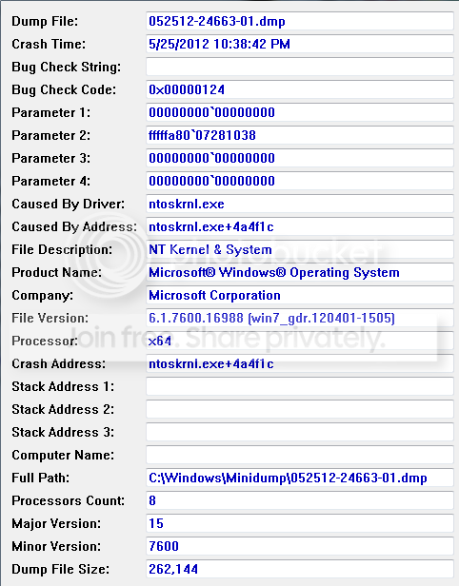Click the Parameter 1 value field
Viewport: 459px width, 586px height.
300,112
